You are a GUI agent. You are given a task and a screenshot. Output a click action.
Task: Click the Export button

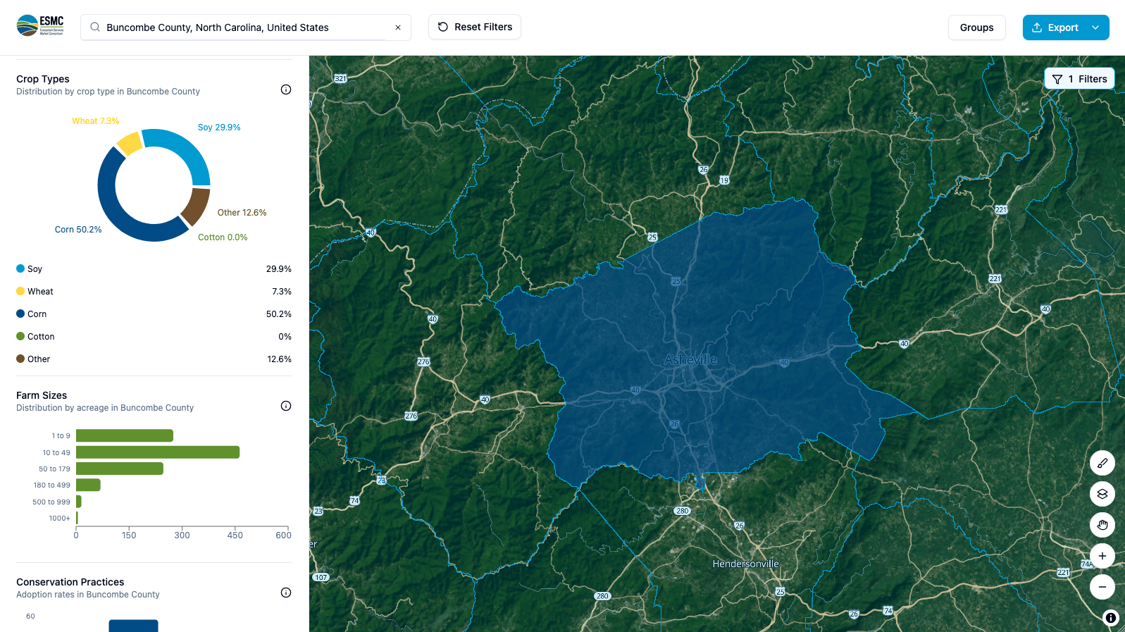coord(1055,27)
